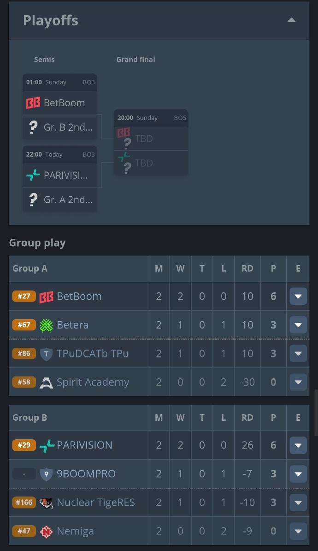Image resolution: width=318 pixels, height=551 pixels.
Task: Click Nuclear TigeRES tiger logo
Action: pyautogui.click(x=47, y=503)
